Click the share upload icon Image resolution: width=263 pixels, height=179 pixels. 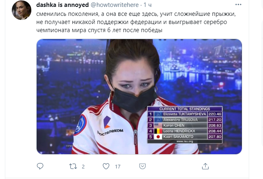(x=205, y=166)
